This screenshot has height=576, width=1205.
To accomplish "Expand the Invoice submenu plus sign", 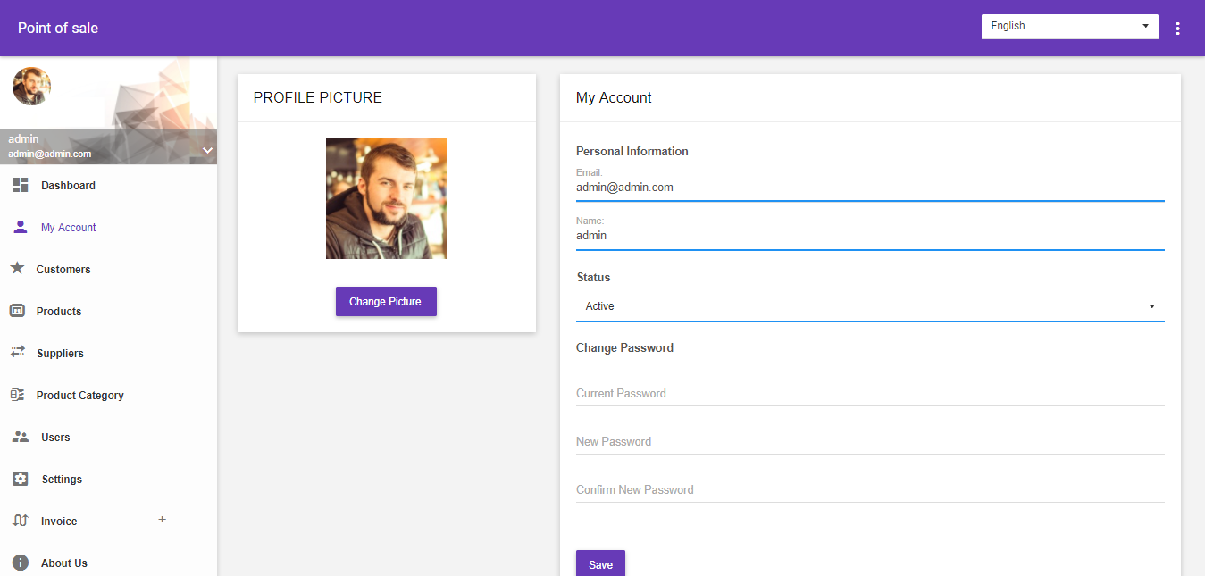I will pyautogui.click(x=162, y=520).
